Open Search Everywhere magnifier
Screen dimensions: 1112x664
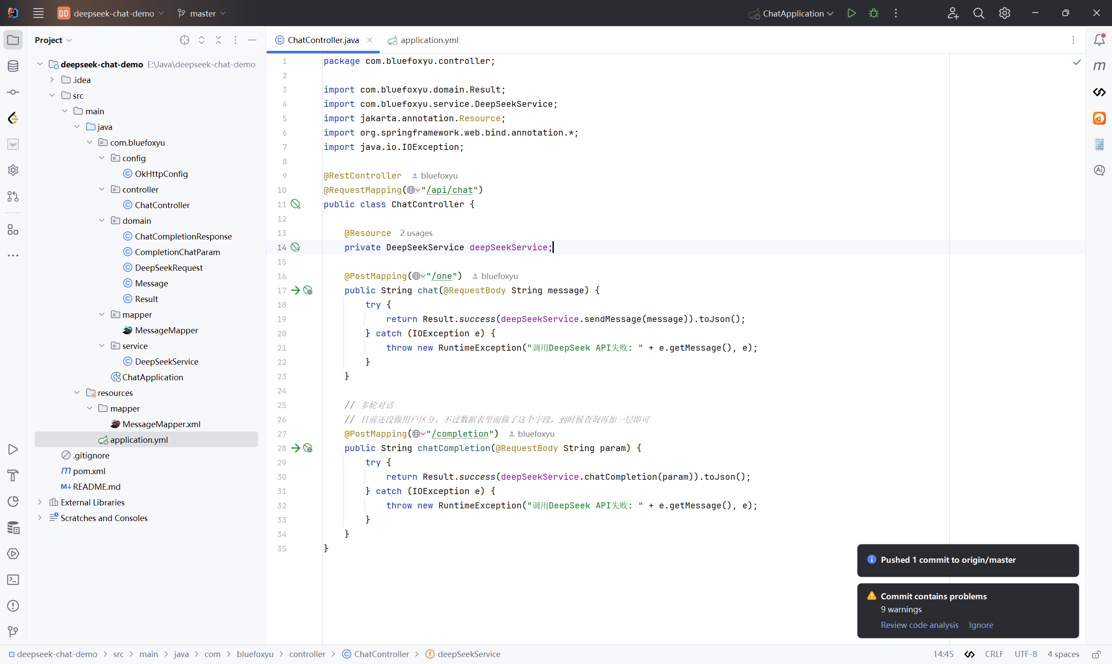coord(978,13)
